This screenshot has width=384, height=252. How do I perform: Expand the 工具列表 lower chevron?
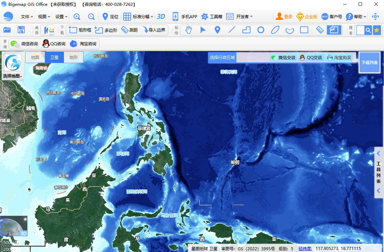(378, 191)
